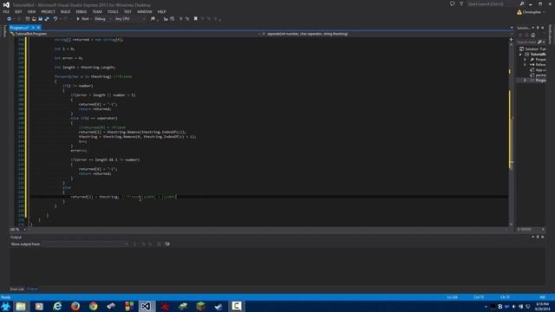This screenshot has width=555, height=312.
Task: Open the Minecraft icon on taskbar
Action: click(200, 306)
